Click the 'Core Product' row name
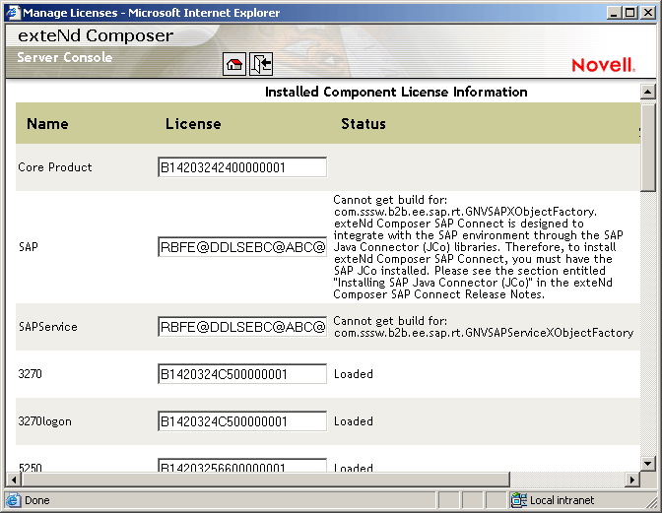Screen dimensions: 662x513 click(55, 167)
